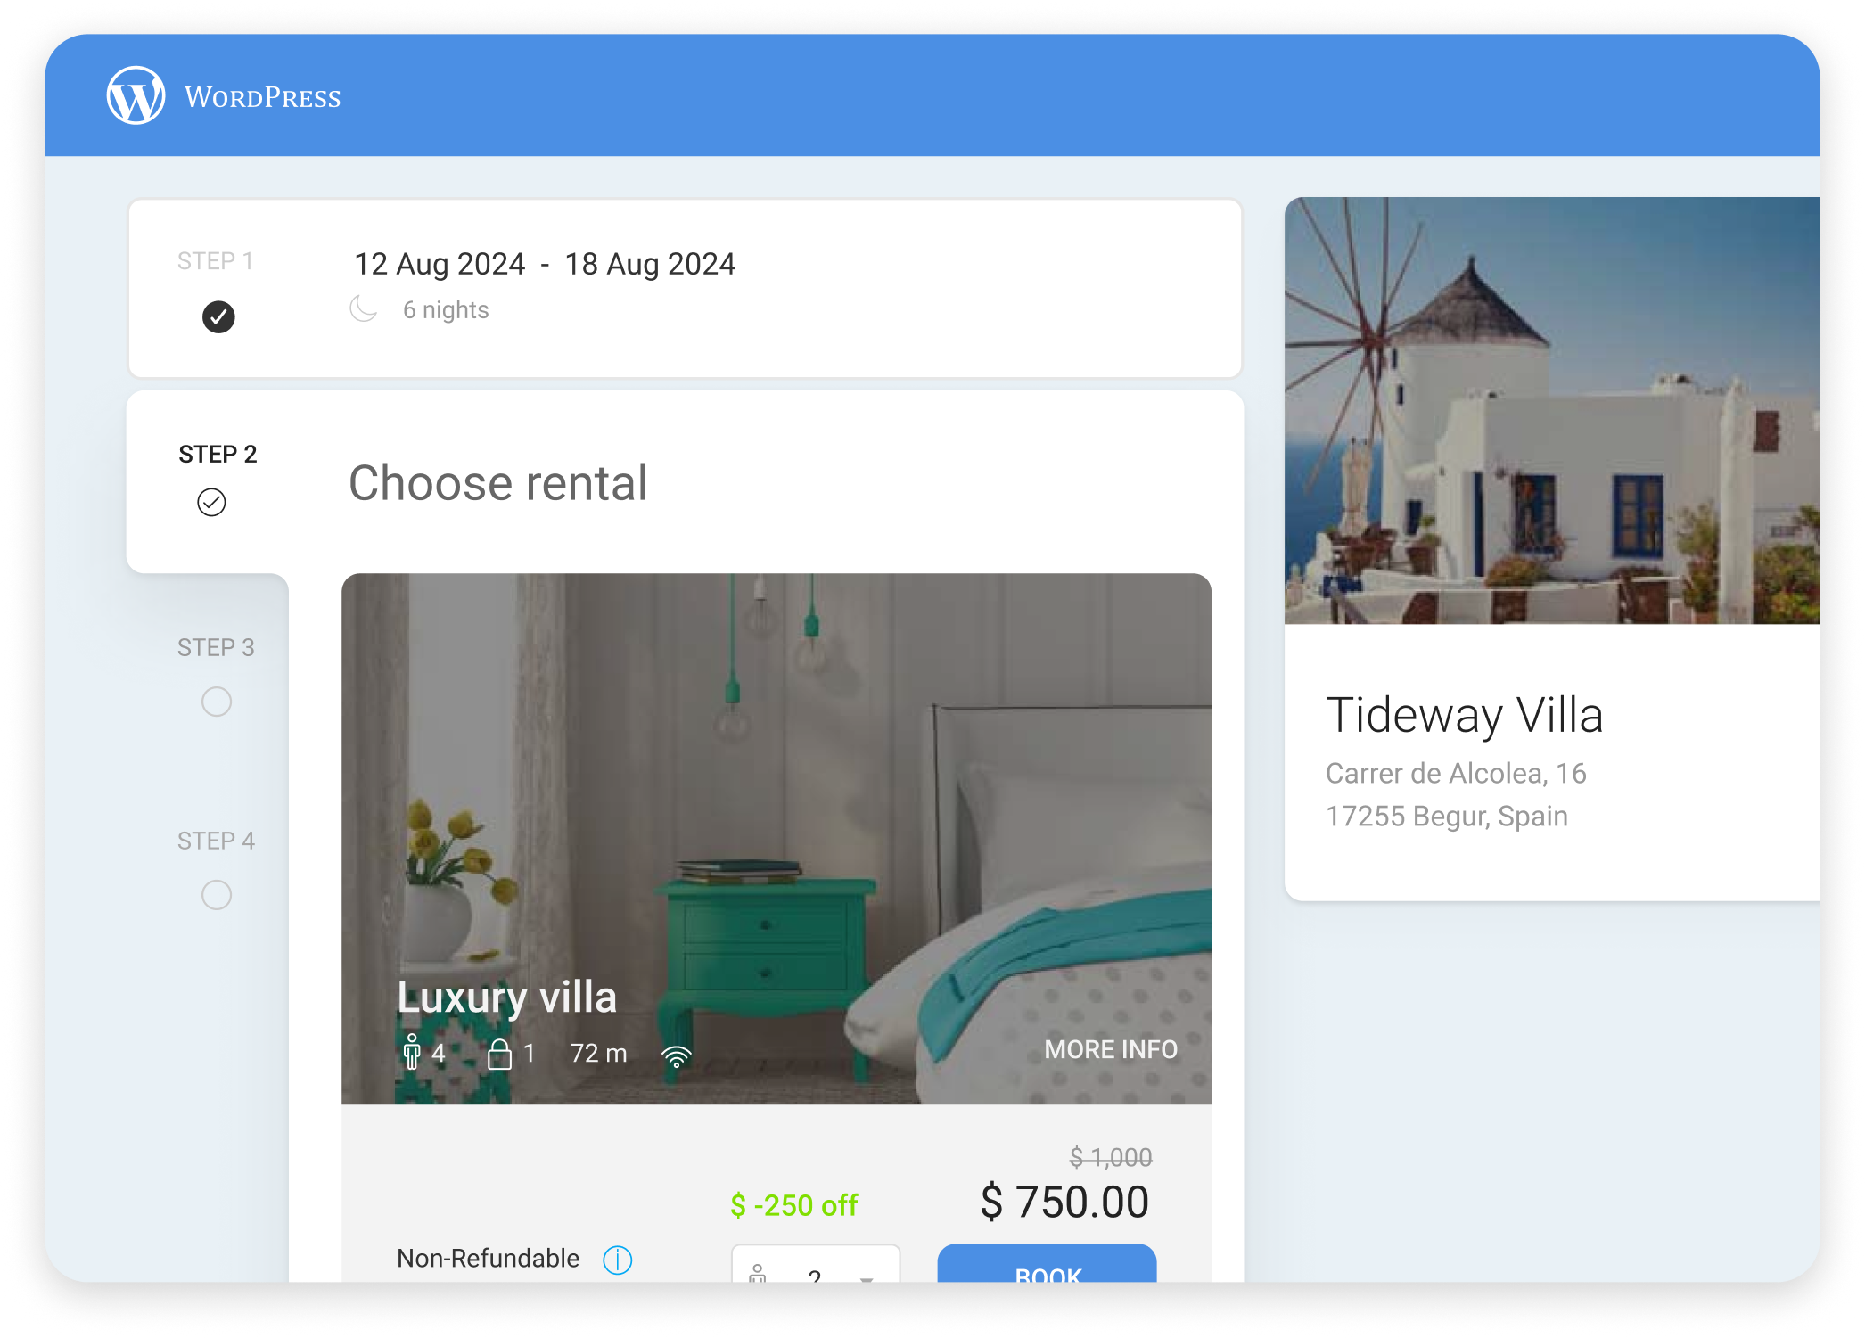Click the lock bedroom icon on villa
Screen dimensions: 1865x1338
click(499, 1054)
